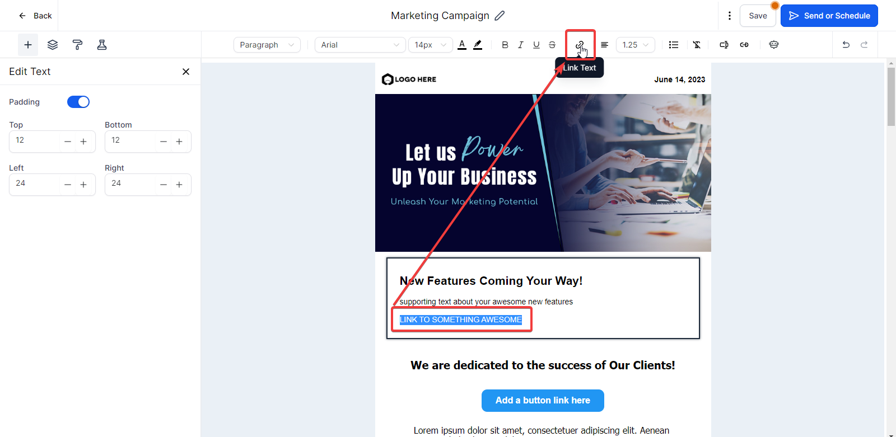Screen dimensions: 896x437
Task: Save the campaign
Action: pos(758,16)
